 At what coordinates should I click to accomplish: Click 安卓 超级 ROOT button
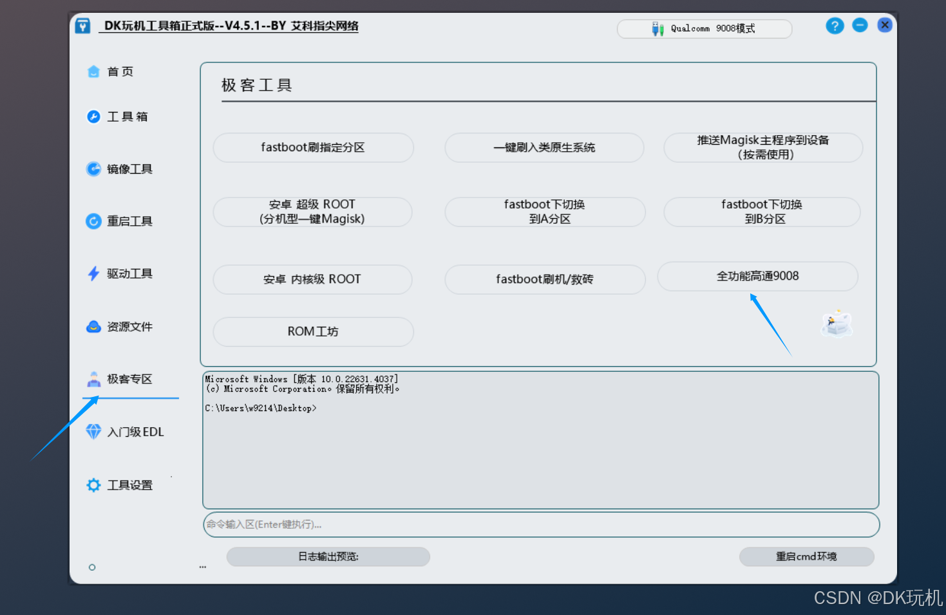point(312,212)
